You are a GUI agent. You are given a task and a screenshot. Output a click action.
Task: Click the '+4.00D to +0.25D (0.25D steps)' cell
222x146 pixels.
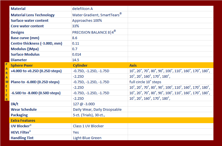point(40,71)
